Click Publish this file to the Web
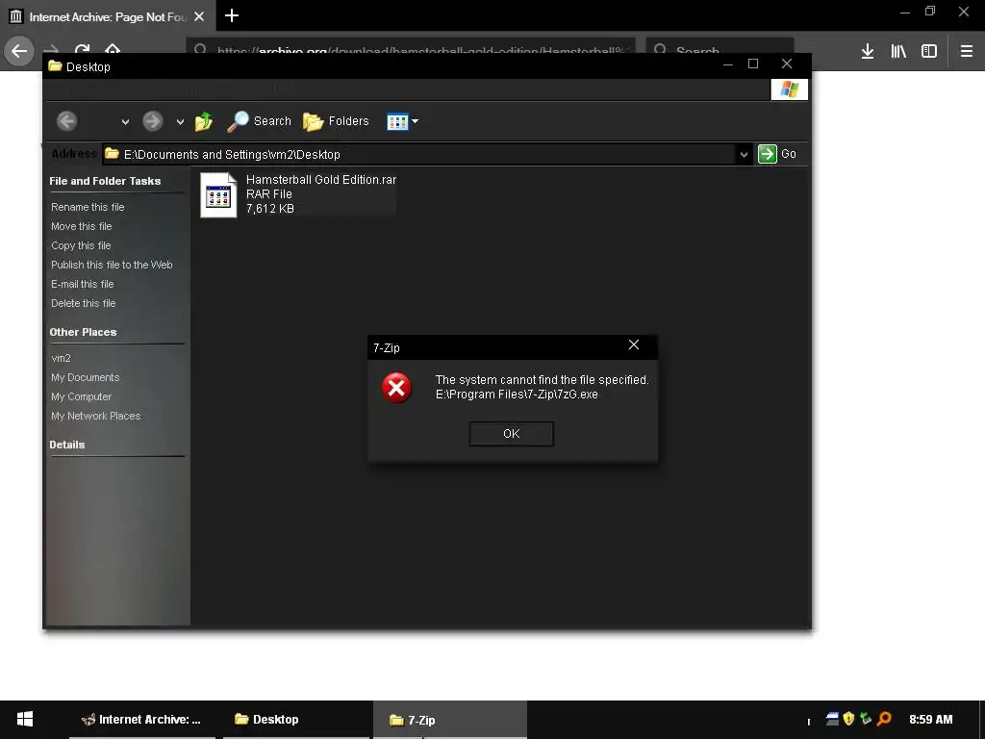This screenshot has height=739, width=985. tap(112, 265)
